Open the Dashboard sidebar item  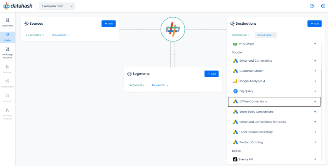click(7, 23)
